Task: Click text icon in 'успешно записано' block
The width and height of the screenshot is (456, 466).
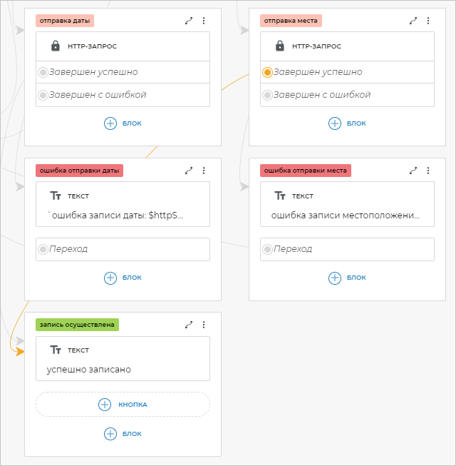Action: tap(56, 350)
